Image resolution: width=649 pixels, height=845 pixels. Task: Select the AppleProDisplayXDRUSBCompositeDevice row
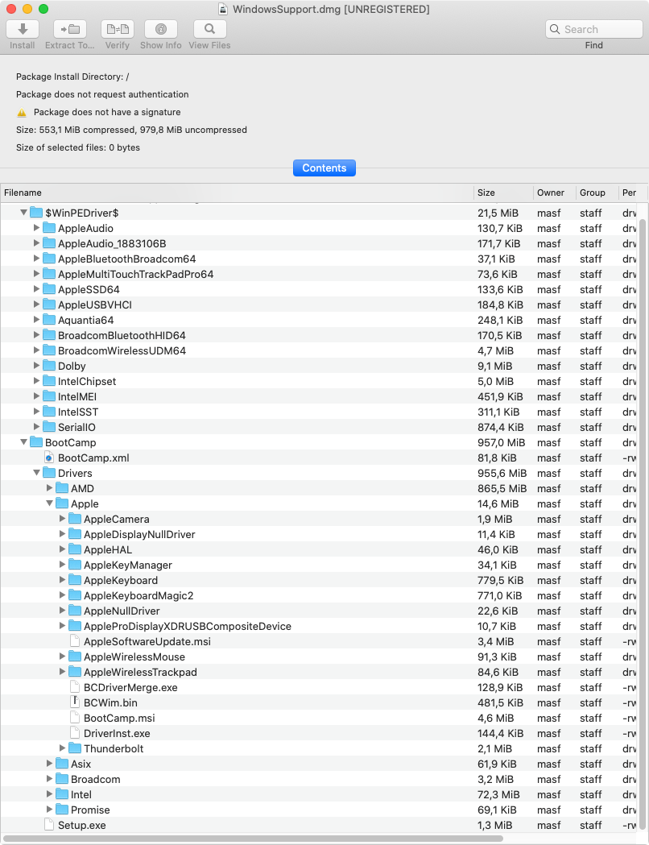click(319, 626)
